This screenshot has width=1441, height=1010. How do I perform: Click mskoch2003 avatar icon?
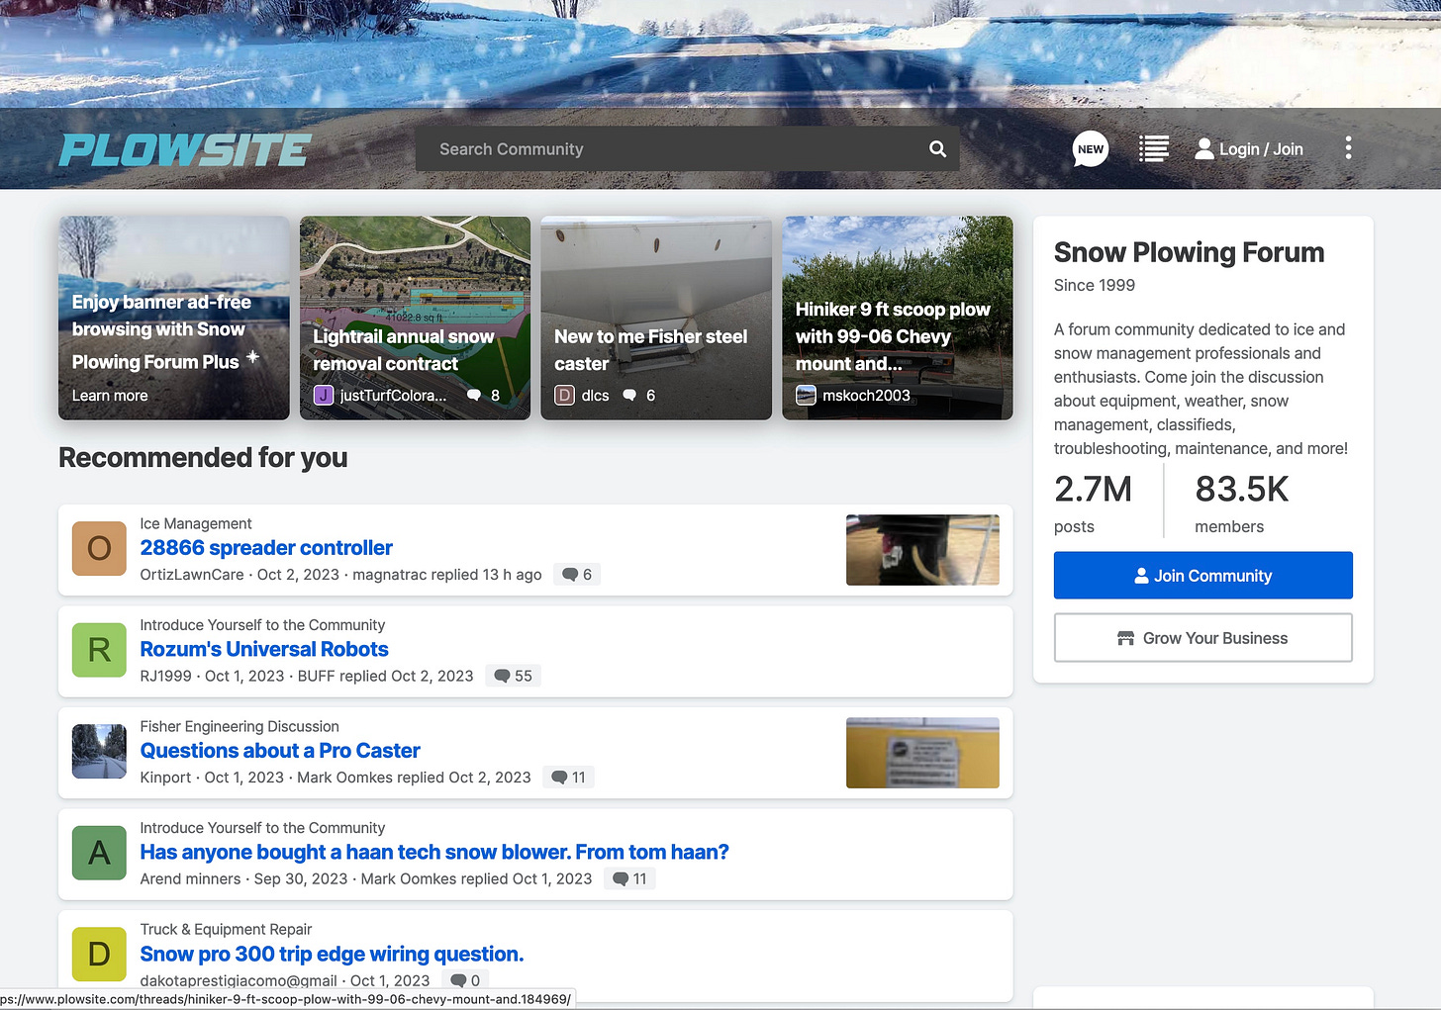pyautogui.click(x=806, y=395)
